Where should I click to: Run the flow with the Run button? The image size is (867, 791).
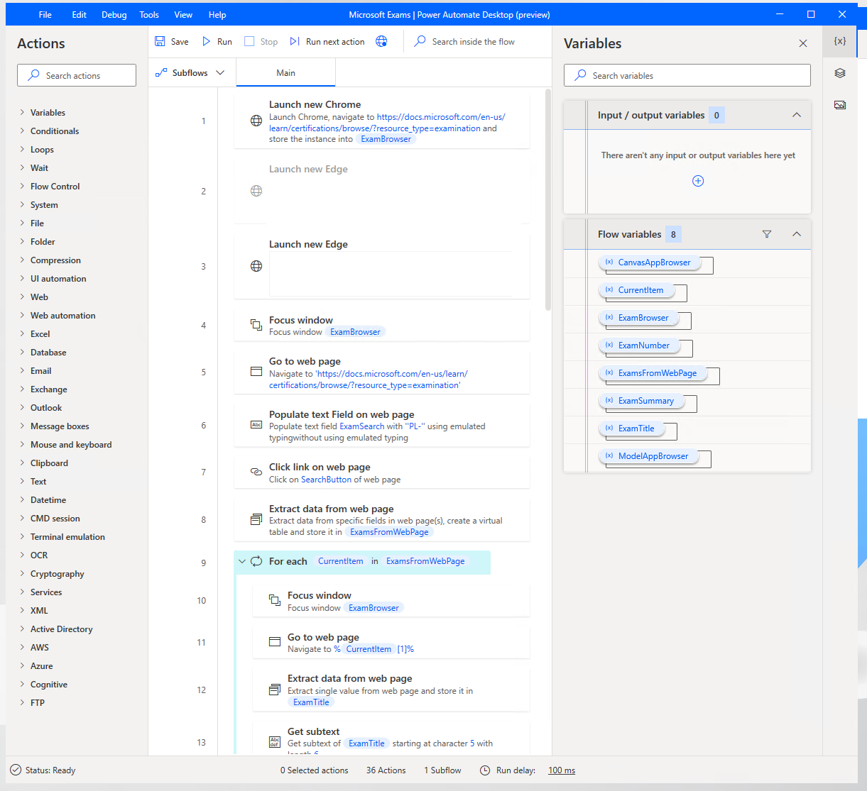click(x=217, y=42)
